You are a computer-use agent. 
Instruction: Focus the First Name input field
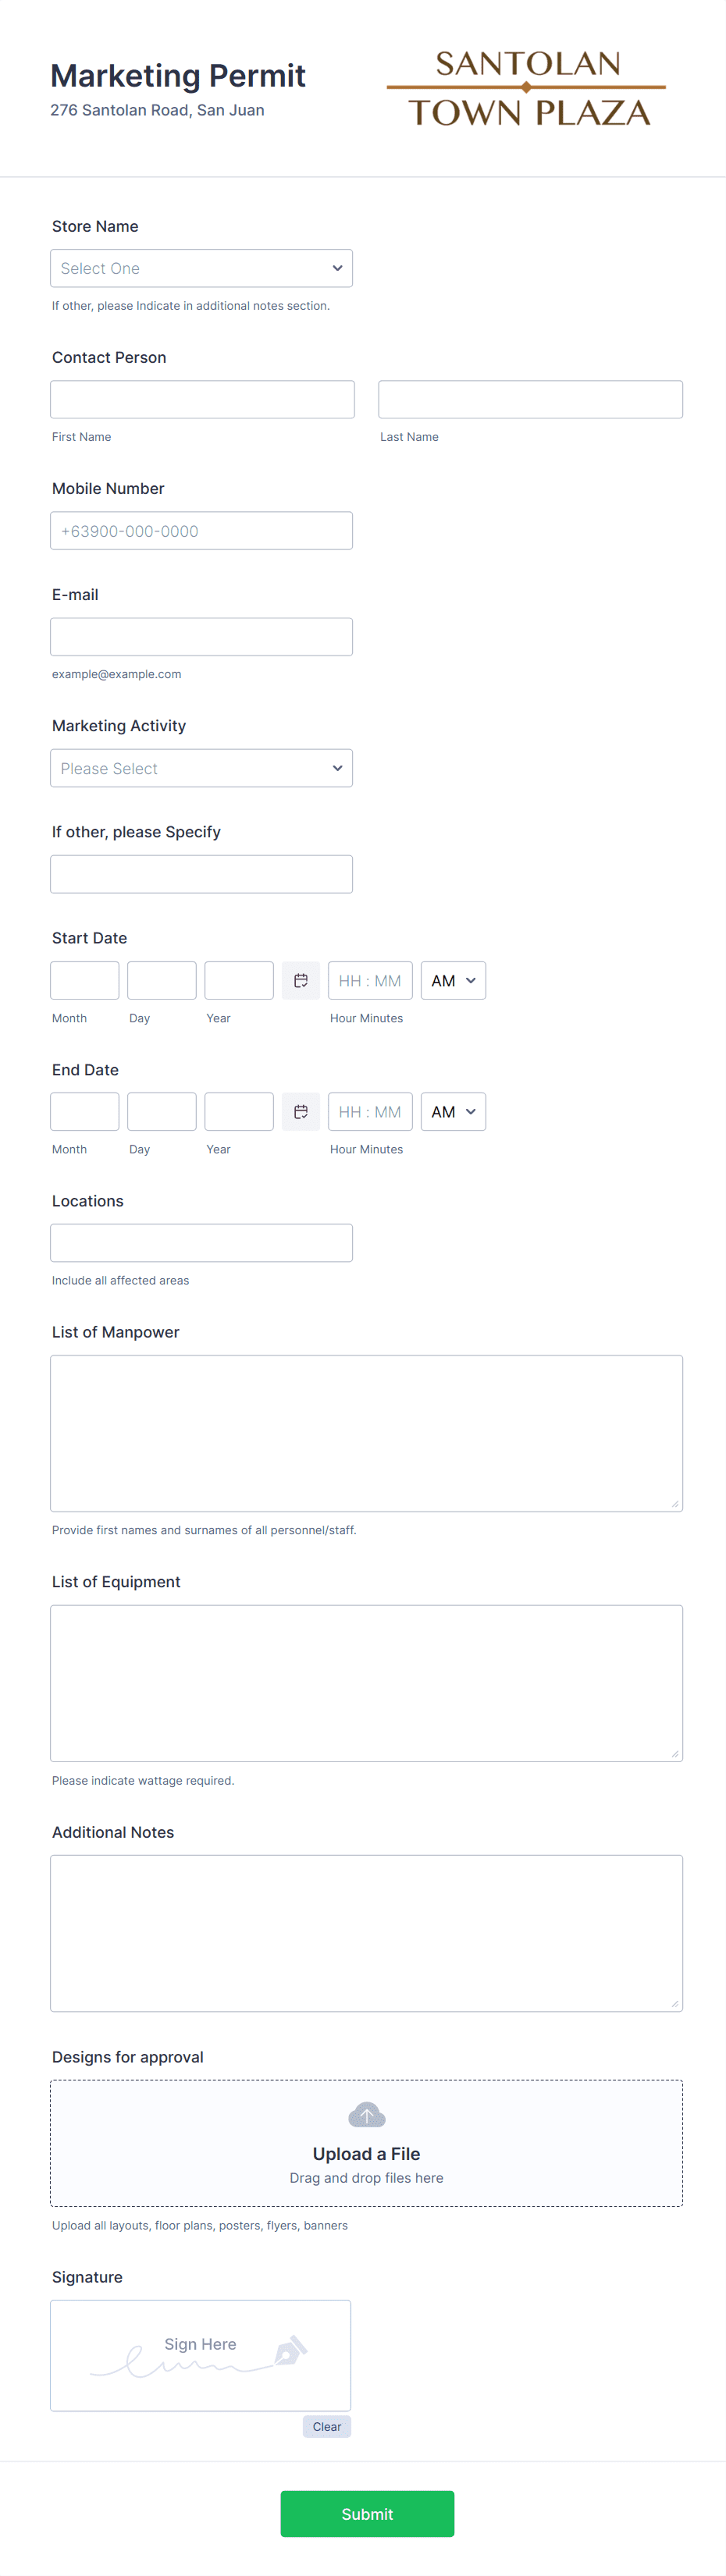tap(202, 399)
